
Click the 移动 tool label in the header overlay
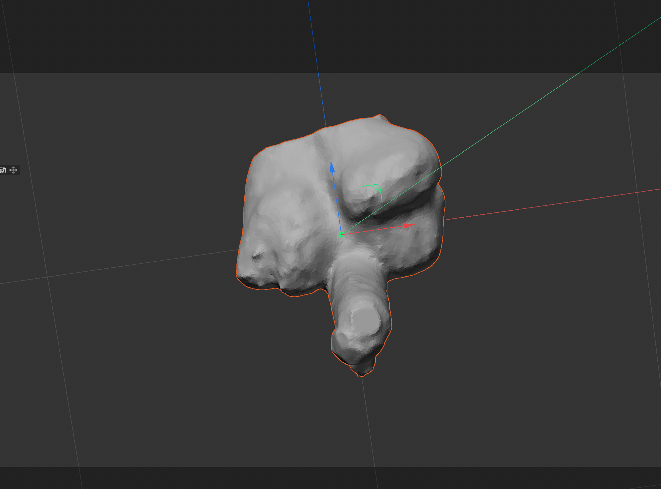[x=3, y=170]
